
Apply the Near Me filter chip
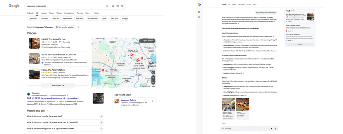[56, 19]
